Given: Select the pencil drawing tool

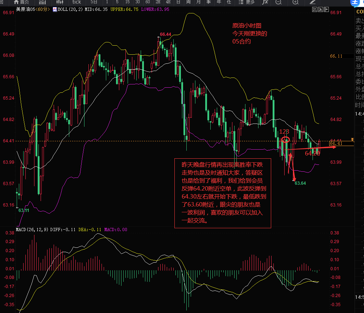Looking at the screenshot, I should (x=313, y=2).
